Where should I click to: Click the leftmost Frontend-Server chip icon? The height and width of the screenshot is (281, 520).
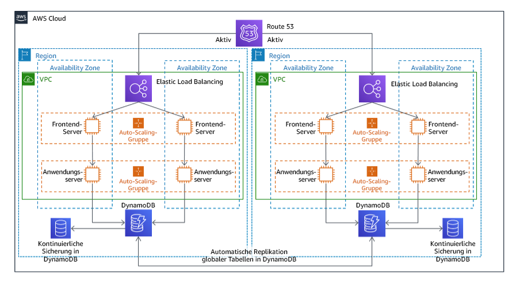(92, 126)
